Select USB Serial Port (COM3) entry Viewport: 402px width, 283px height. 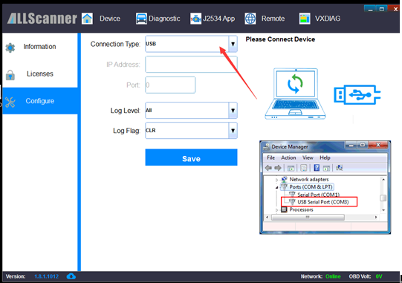coord(320,202)
